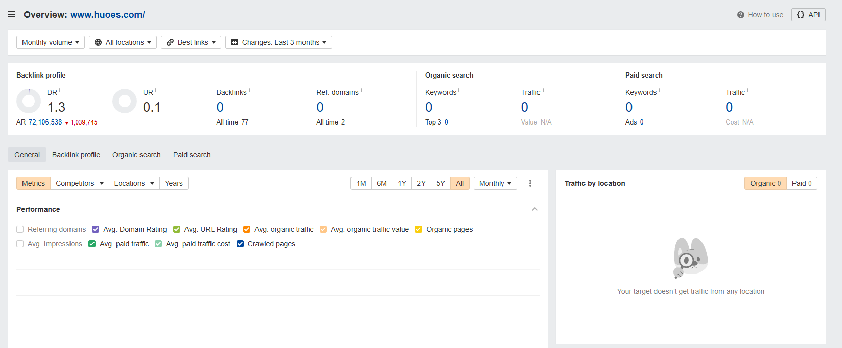Uncheck the Organic pages checkbox
842x348 pixels.
[418, 229]
